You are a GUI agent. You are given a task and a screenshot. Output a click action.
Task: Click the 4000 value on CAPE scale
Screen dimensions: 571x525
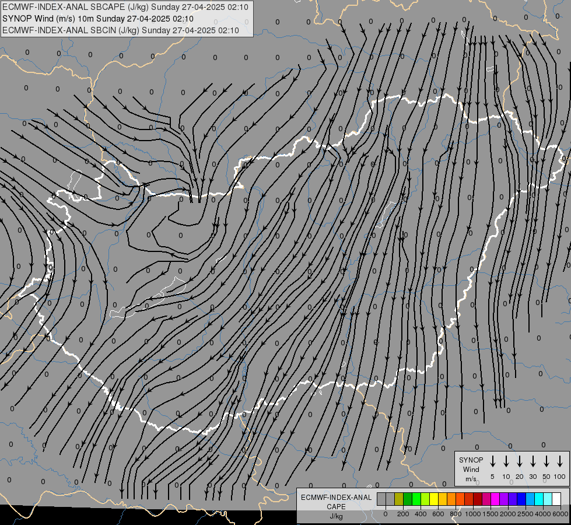click(x=543, y=514)
